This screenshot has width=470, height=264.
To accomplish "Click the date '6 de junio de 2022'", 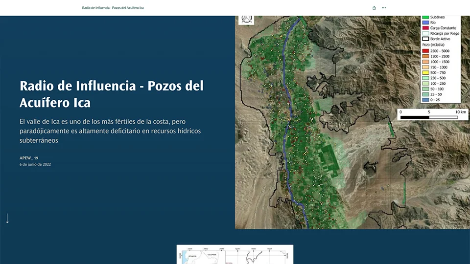I will pos(35,165).
